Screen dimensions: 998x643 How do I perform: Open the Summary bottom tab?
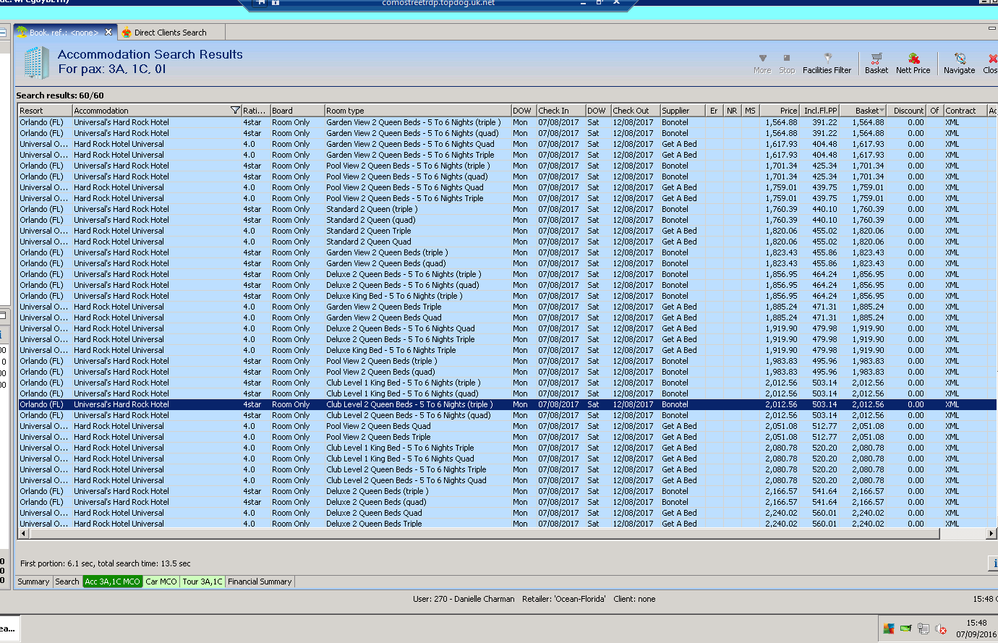coord(33,582)
